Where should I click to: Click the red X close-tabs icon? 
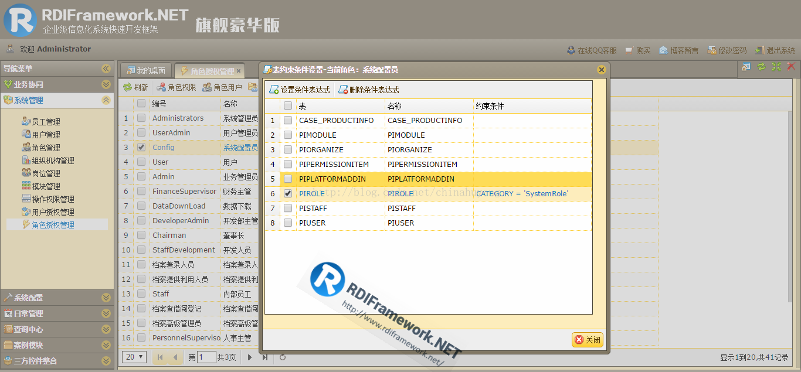pos(791,67)
